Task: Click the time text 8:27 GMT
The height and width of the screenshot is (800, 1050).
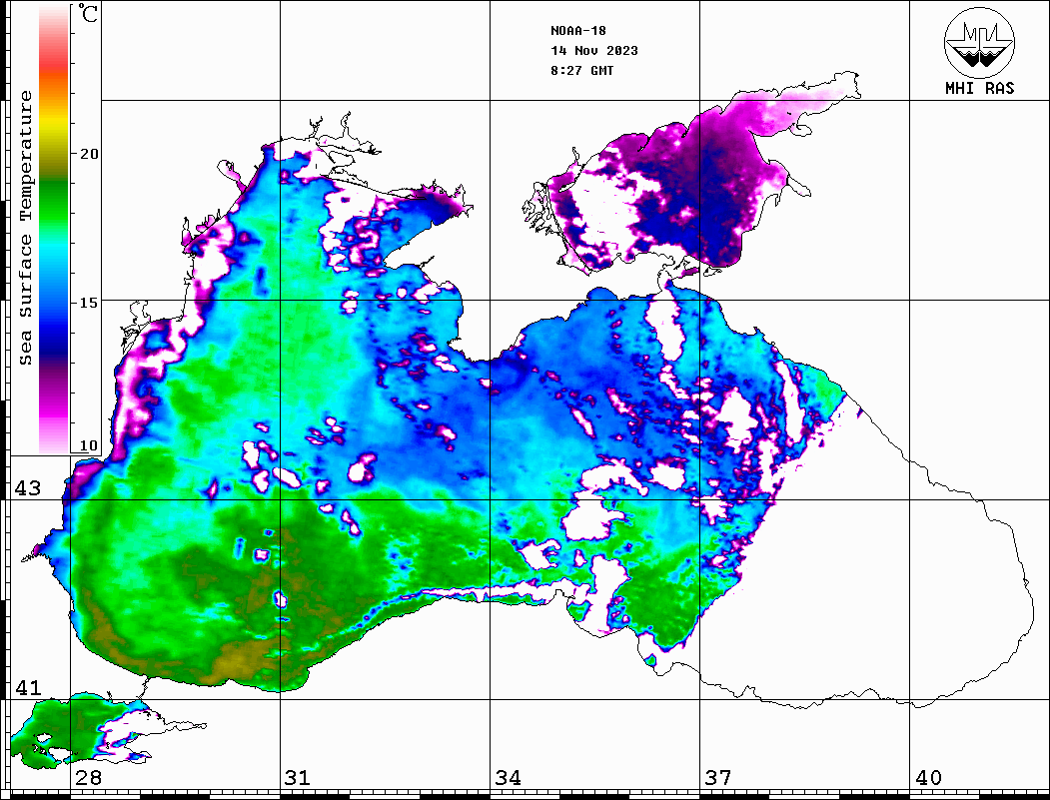Action: (x=581, y=71)
